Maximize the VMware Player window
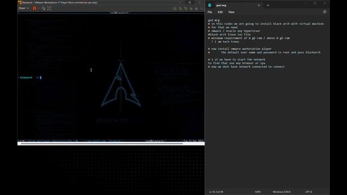Image resolution: width=347 pixels, height=195 pixels. click(190, 3)
